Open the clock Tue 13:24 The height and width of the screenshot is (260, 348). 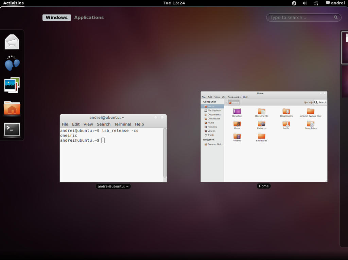click(174, 3)
